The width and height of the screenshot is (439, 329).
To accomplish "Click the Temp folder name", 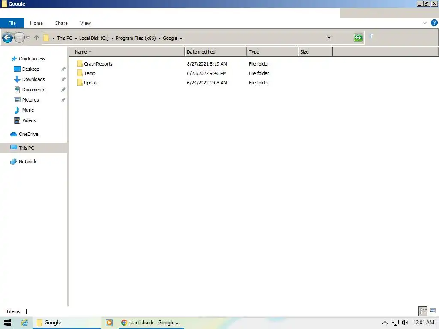I will click(90, 73).
